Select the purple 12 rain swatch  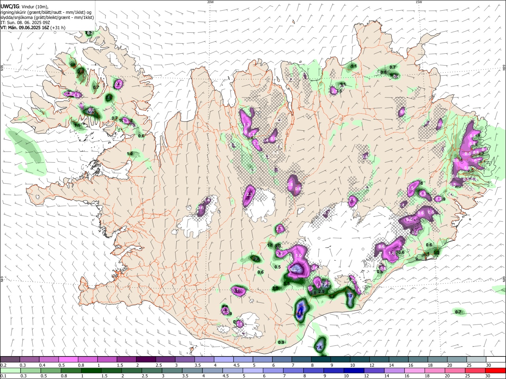click(x=374, y=370)
